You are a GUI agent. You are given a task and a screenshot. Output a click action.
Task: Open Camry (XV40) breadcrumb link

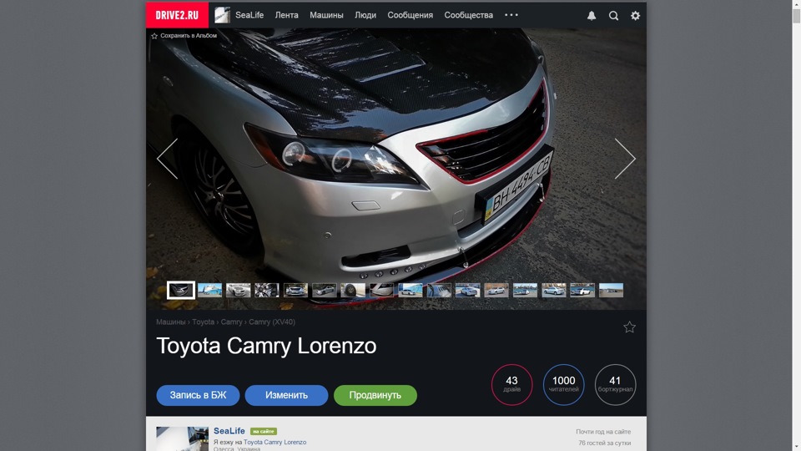(272, 322)
